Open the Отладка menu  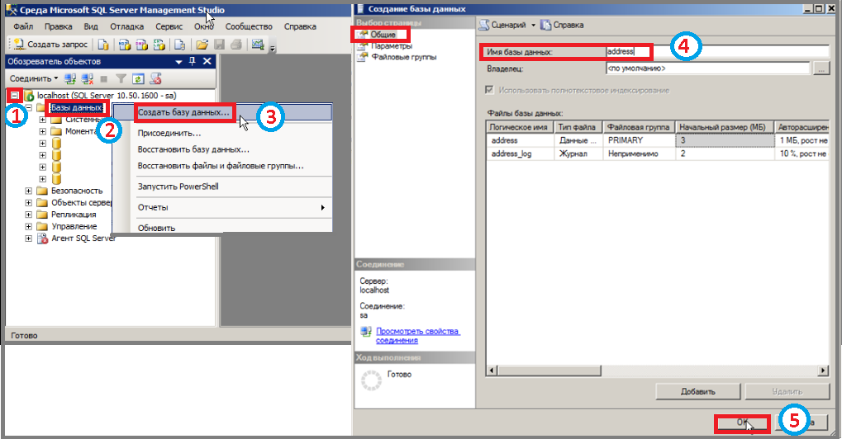coord(126,26)
